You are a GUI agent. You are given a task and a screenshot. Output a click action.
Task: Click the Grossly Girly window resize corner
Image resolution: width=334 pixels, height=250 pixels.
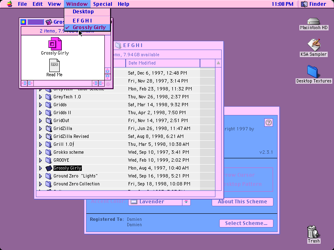pos(108,84)
